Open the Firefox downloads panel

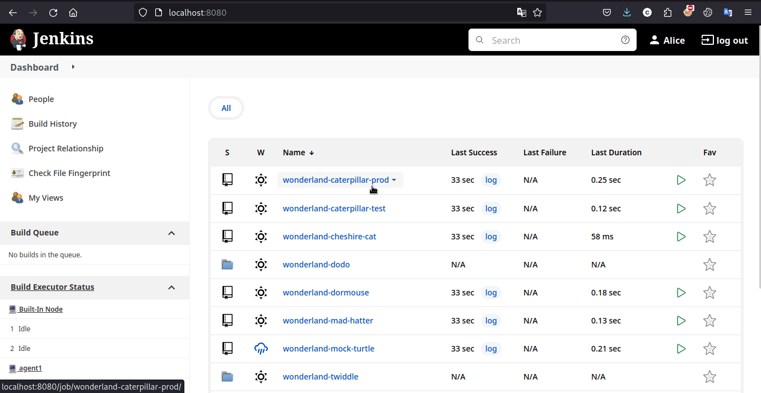tap(627, 12)
